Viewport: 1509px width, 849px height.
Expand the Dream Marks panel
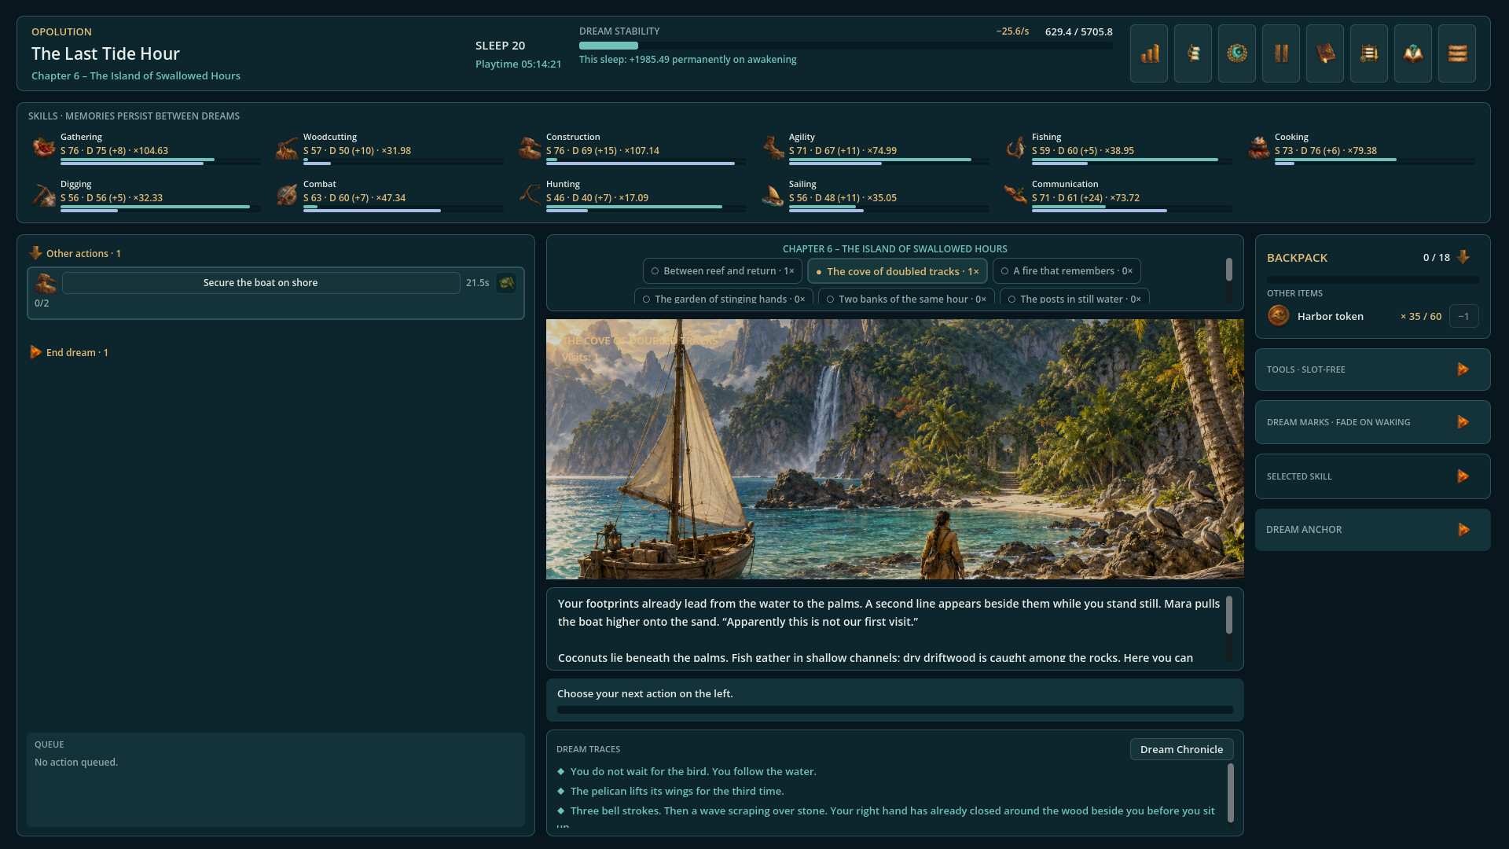pos(1463,422)
